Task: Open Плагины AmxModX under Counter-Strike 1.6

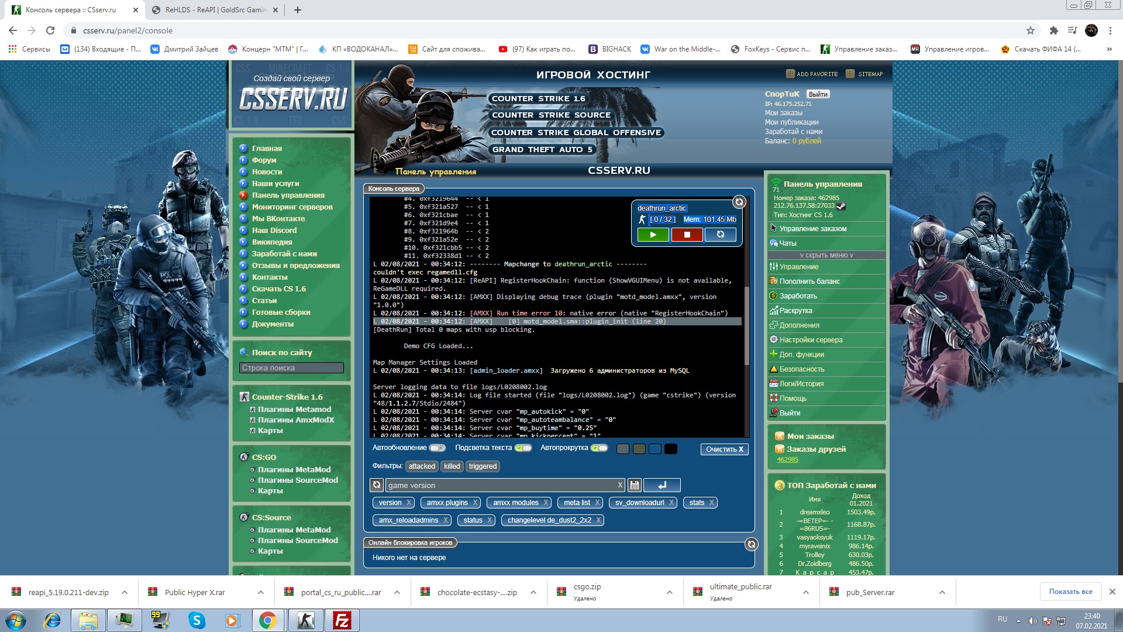Action: 296,420
